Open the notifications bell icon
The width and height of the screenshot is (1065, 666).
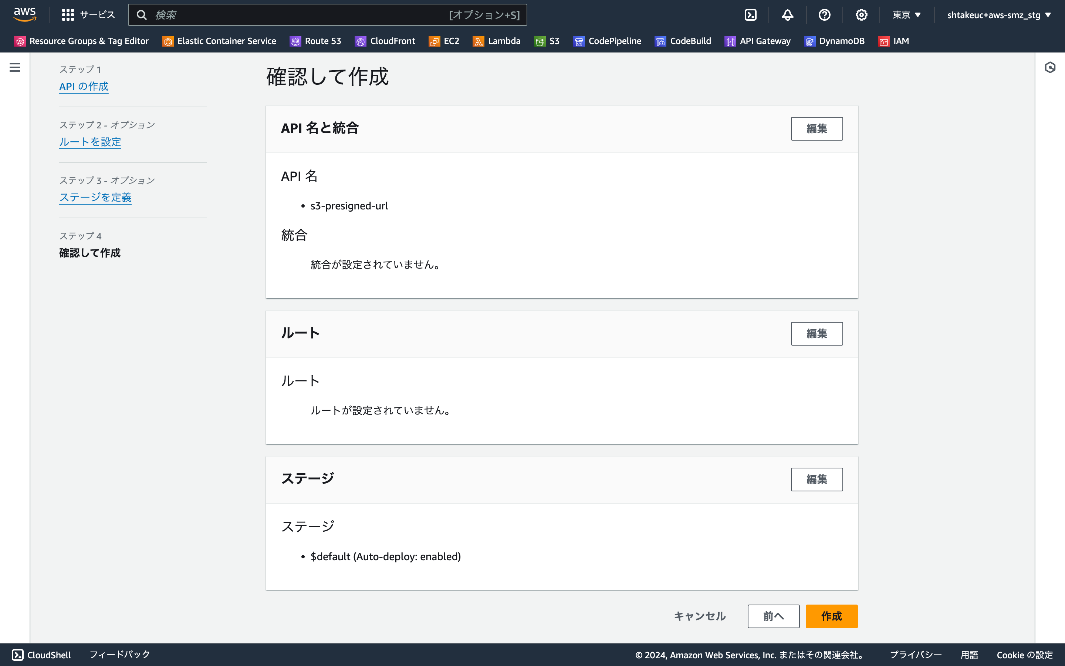coord(787,14)
